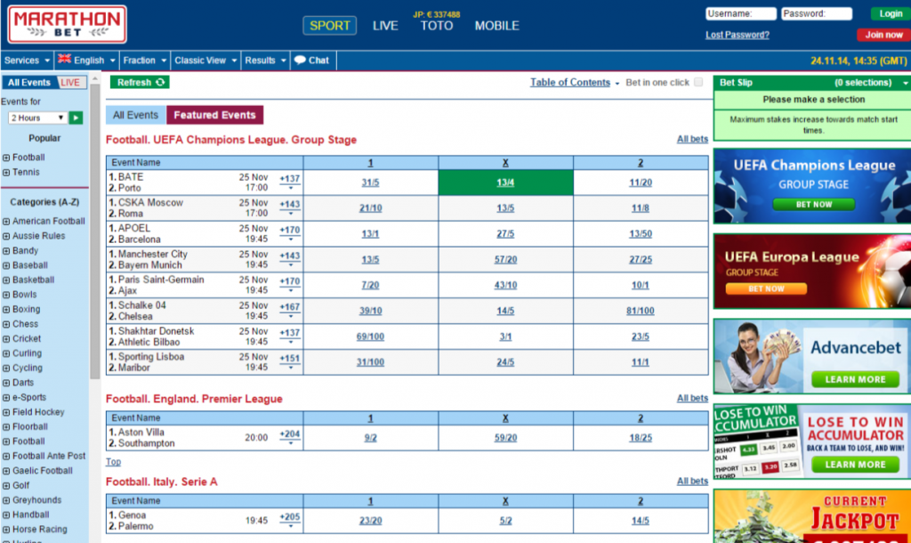
Task: Select 81/100 odds for Chelsea win
Action: [x=641, y=311]
